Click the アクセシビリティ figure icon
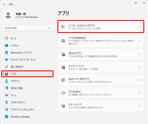The image size is (148, 124). (7, 102)
